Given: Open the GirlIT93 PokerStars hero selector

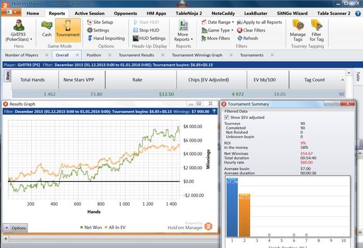Looking at the screenshot, I should [x=19, y=31].
